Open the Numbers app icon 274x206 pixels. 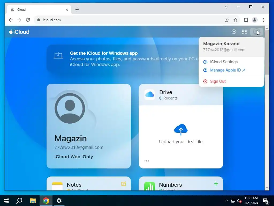[x=149, y=186]
